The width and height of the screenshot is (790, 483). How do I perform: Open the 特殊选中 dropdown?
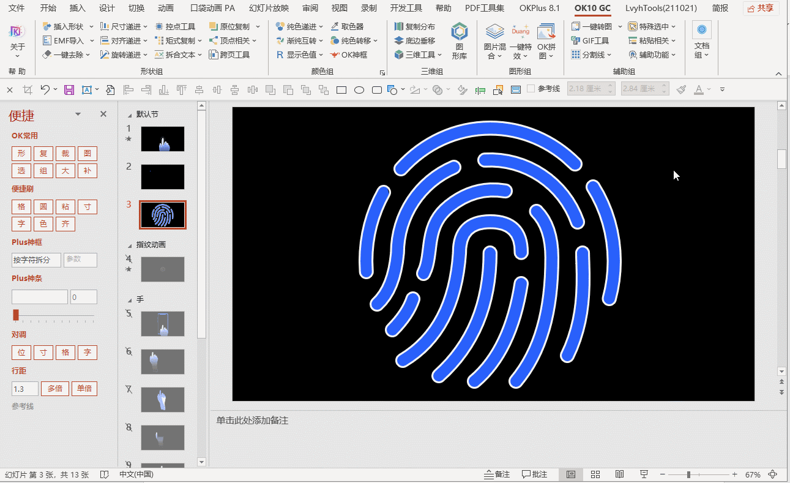coord(674,27)
